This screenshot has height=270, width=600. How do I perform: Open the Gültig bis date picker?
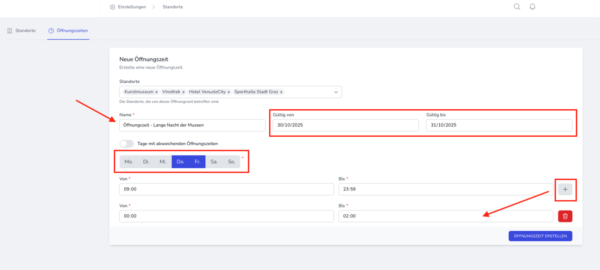click(x=499, y=125)
